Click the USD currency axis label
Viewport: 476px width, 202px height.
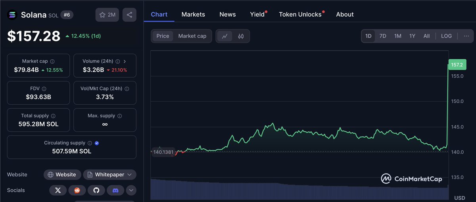[459, 198]
